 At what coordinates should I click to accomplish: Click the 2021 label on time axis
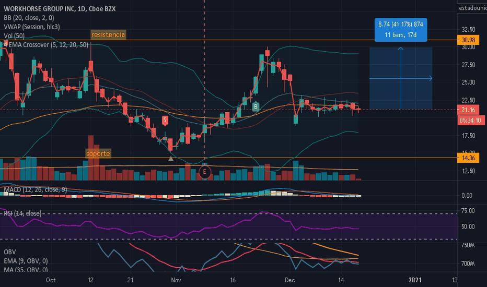(x=415, y=280)
